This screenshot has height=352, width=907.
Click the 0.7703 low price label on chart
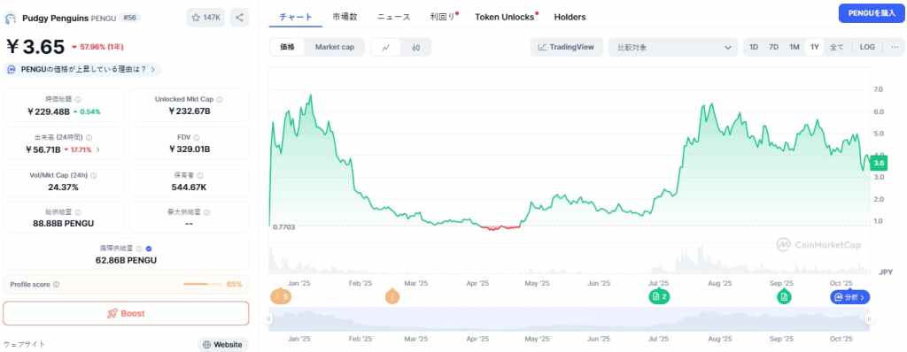tap(284, 227)
